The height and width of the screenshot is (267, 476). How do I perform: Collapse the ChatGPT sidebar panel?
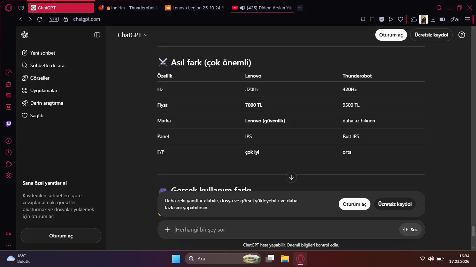(97, 35)
